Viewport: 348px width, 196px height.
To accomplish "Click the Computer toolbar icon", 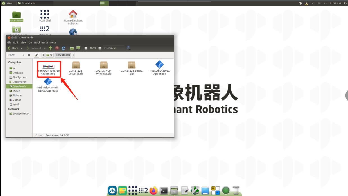I will point(78,48).
